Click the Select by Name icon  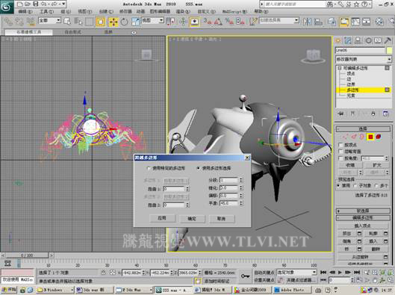78,22
